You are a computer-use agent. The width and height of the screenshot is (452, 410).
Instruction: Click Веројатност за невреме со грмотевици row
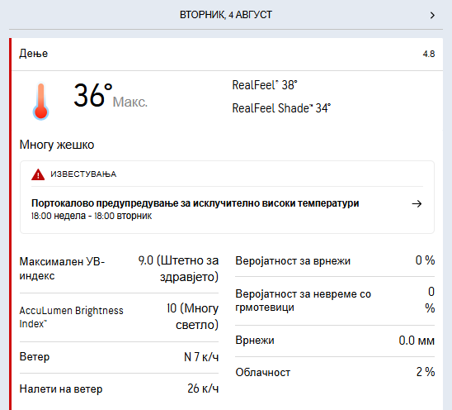click(x=335, y=301)
